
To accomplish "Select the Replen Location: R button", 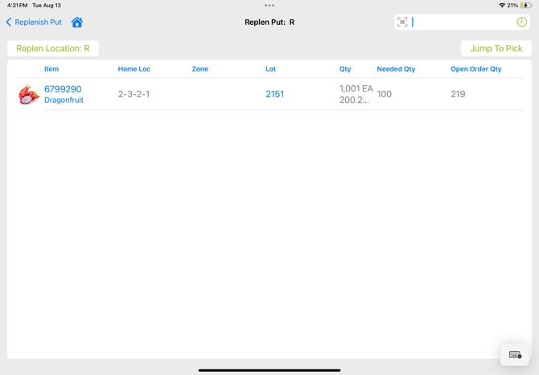I will click(53, 48).
